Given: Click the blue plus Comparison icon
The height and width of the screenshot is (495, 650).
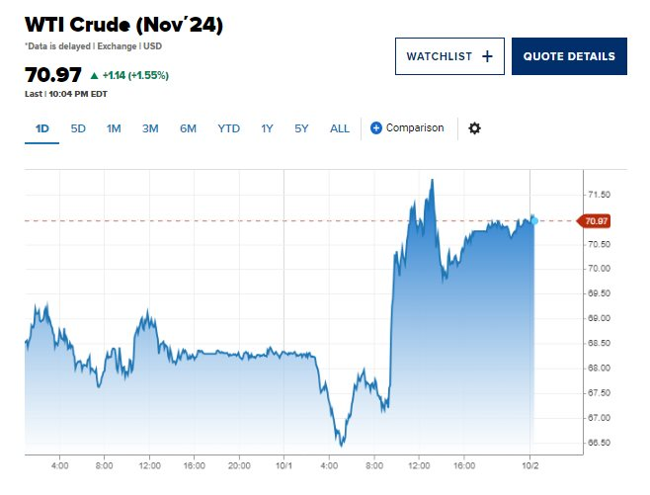Looking at the screenshot, I should [376, 128].
